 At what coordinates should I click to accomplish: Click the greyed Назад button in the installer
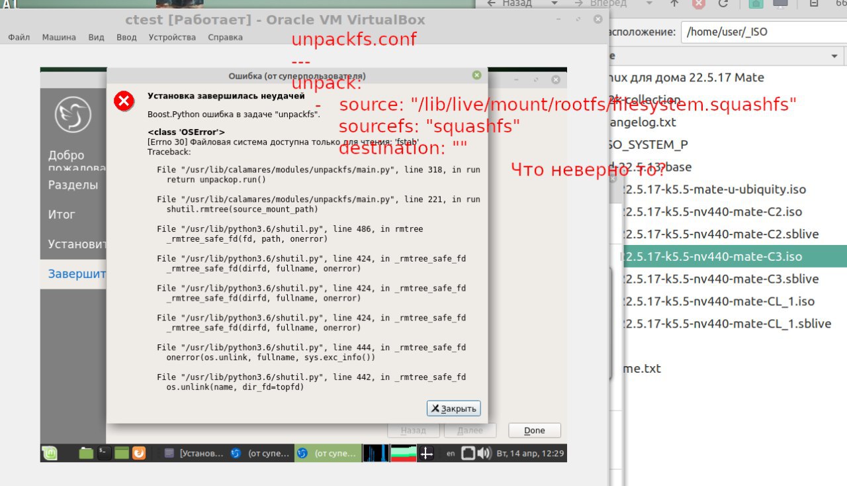click(413, 430)
